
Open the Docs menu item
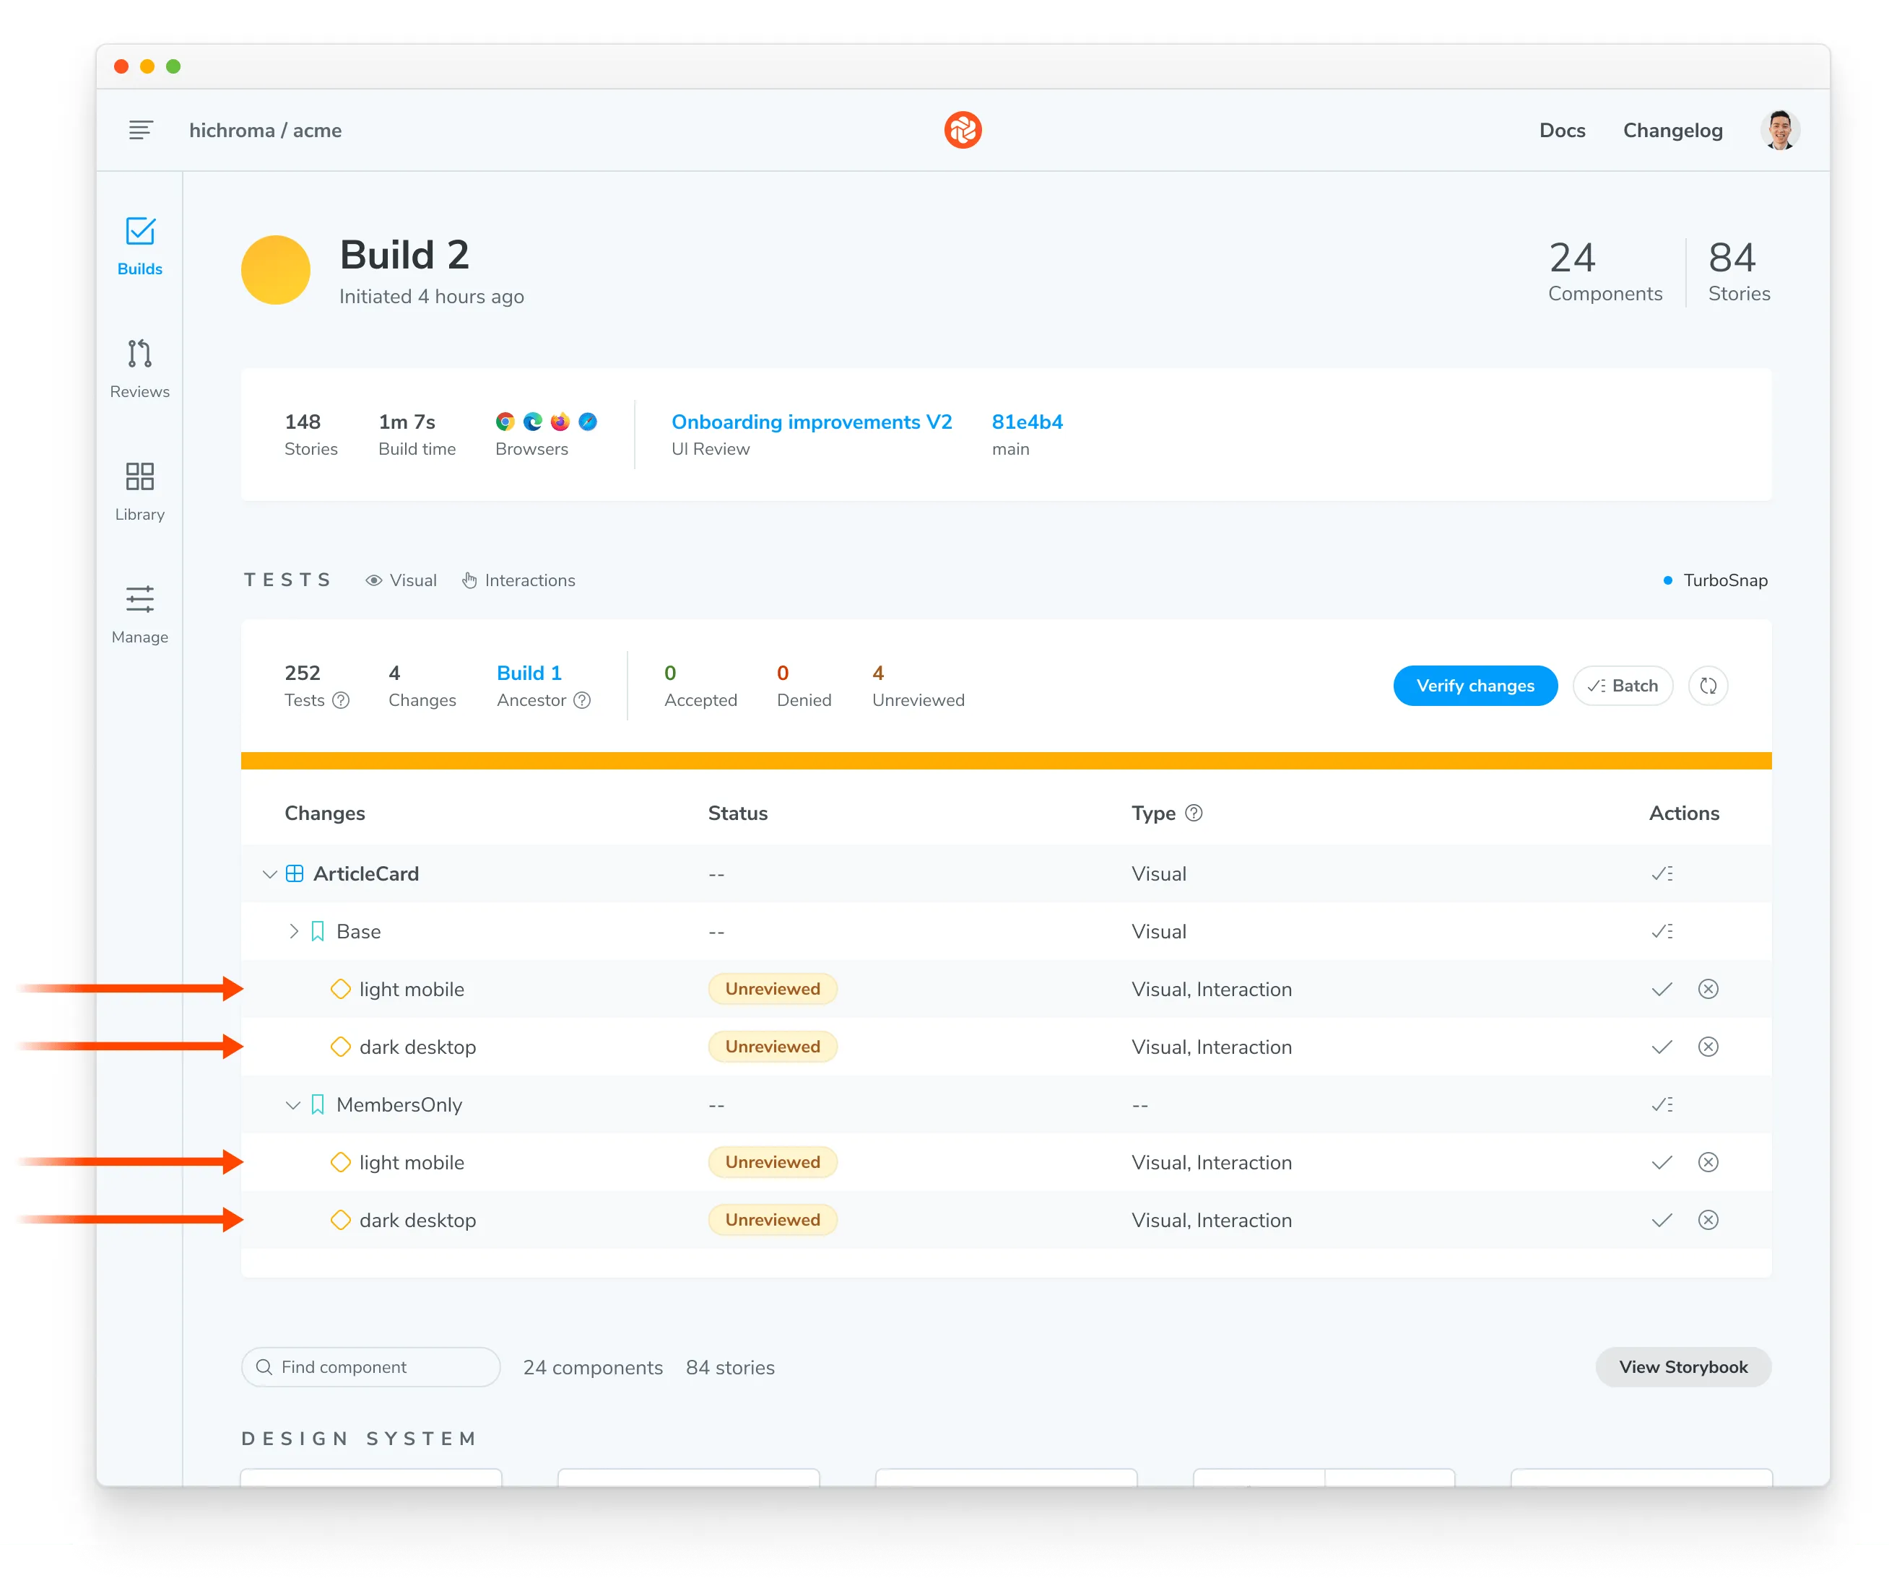1561,131
